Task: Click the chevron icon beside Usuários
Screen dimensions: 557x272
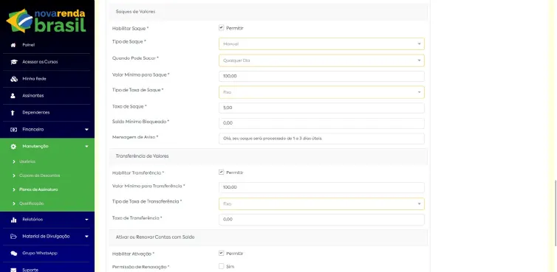Action: [x=14, y=161]
